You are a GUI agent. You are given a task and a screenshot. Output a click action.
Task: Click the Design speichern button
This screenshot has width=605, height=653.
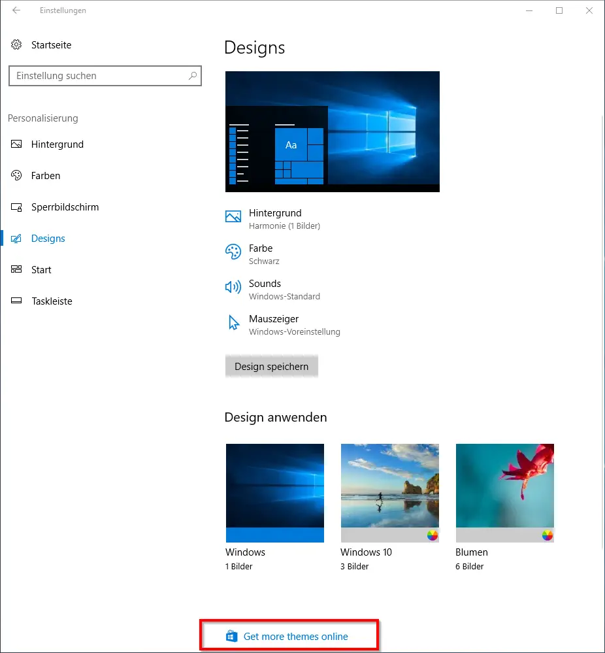(x=272, y=366)
